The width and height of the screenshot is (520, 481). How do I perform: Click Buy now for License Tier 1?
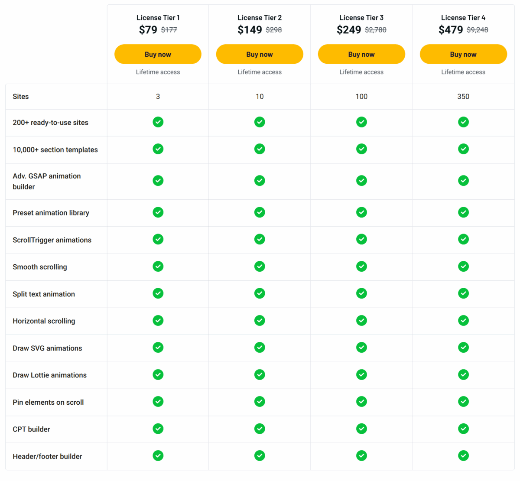coord(158,54)
